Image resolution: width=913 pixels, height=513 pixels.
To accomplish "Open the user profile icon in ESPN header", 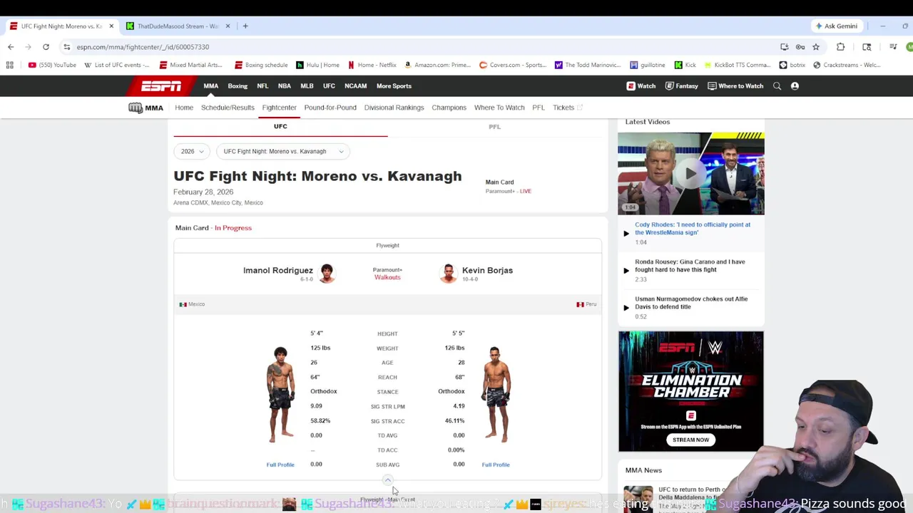I will 795,86.
